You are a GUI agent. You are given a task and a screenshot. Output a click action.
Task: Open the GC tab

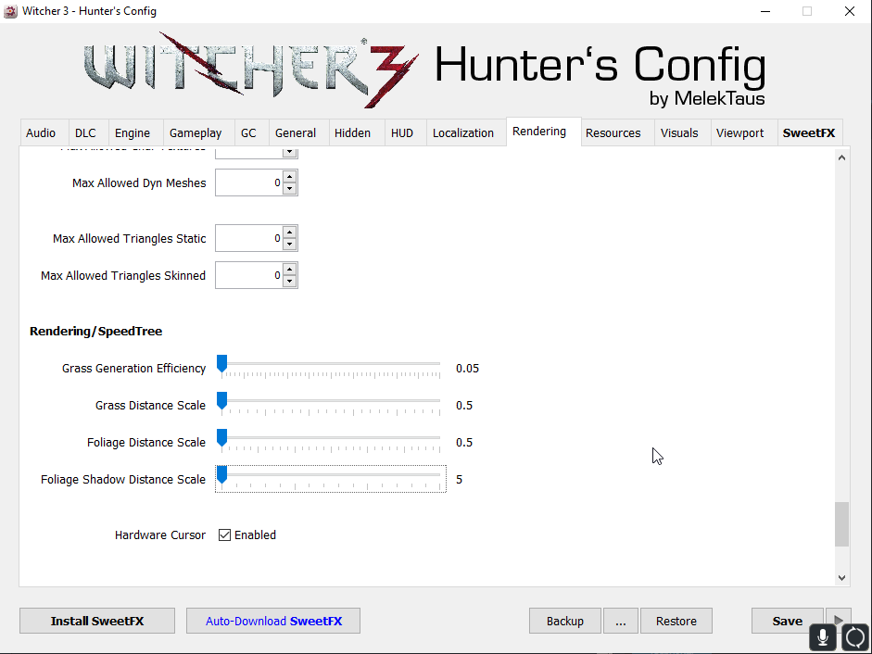point(251,132)
